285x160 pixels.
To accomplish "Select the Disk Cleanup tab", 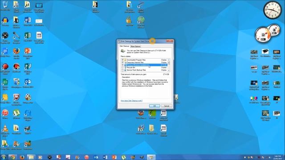I will tap(125, 46).
